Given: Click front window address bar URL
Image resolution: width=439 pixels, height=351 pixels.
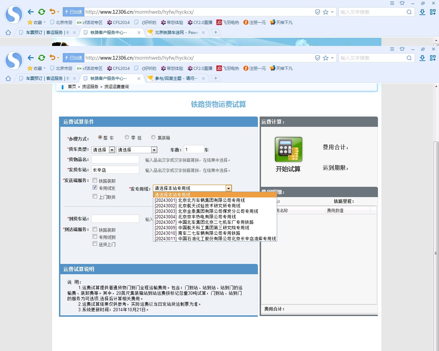Looking at the screenshot, I should [x=140, y=58].
